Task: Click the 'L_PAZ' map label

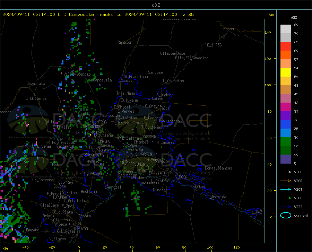Action: [257, 212]
